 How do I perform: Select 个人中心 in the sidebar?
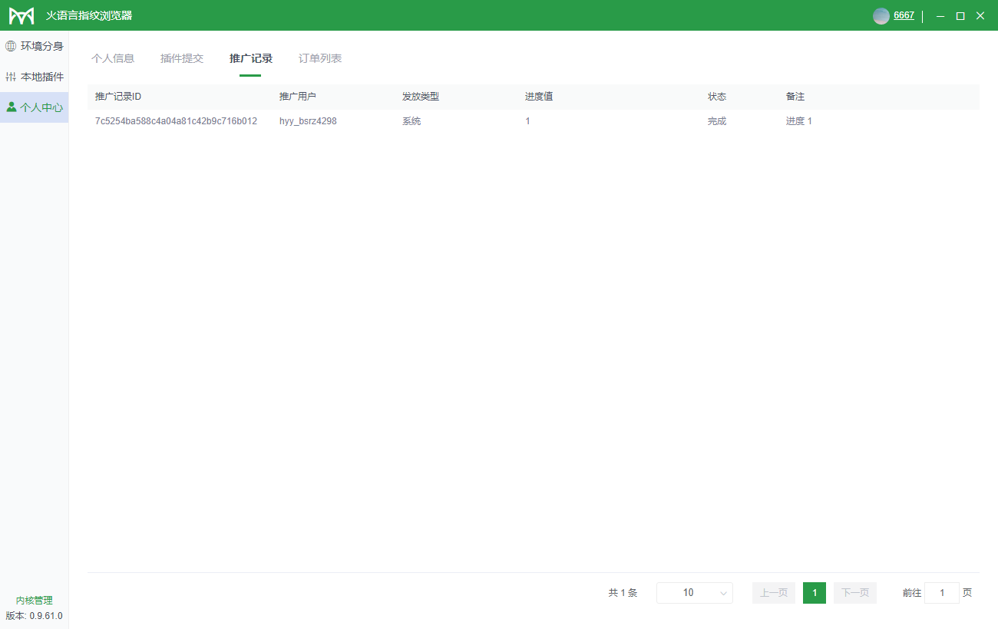click(x=35, y=107)
